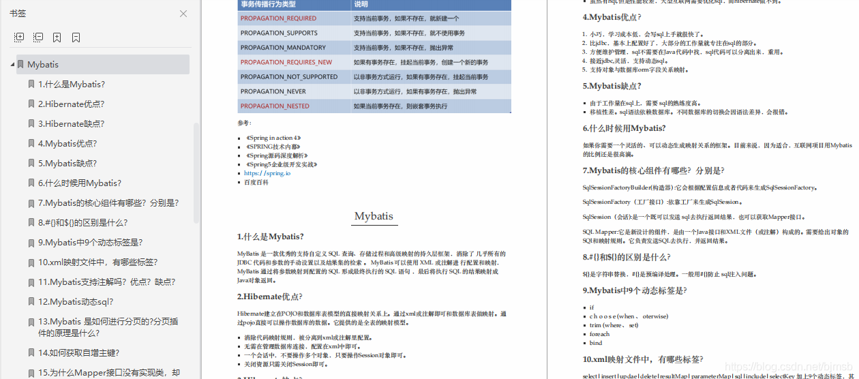Viewport: 859px width, 379px height.
Task: Jump to bookmark 8.#{}和${}的区别是什么?
Action: [82, 222]
